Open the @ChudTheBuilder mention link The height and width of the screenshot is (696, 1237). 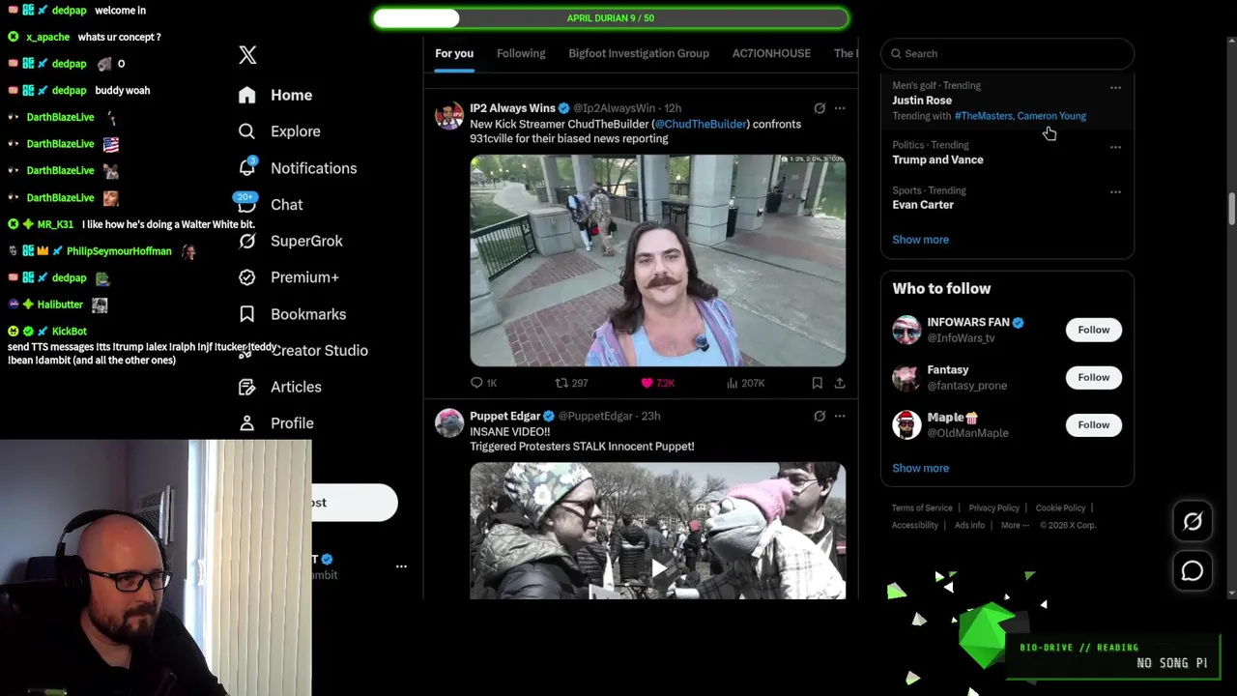point(701,124)
